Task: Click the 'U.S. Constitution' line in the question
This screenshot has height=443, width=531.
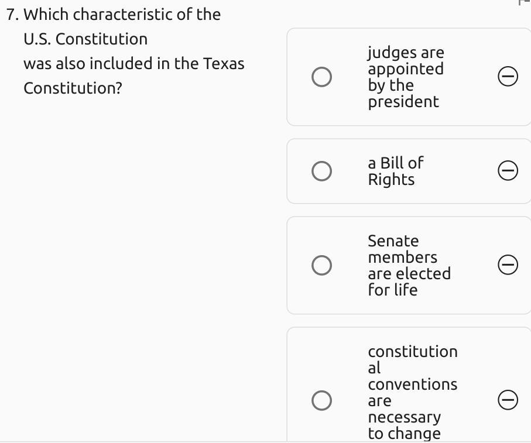Action: coord(85,39)
